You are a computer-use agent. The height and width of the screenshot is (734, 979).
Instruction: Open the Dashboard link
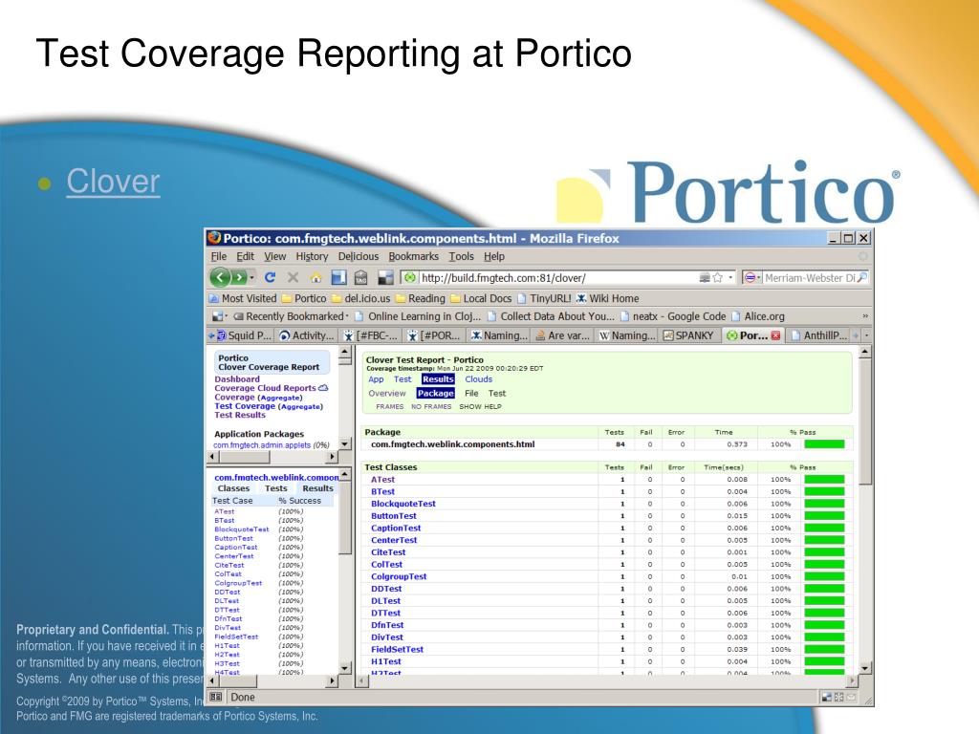coord(237,378)
